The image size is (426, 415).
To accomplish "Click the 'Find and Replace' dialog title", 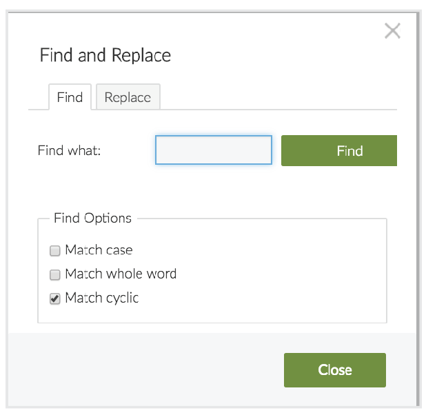I will [x=105, y=55].
